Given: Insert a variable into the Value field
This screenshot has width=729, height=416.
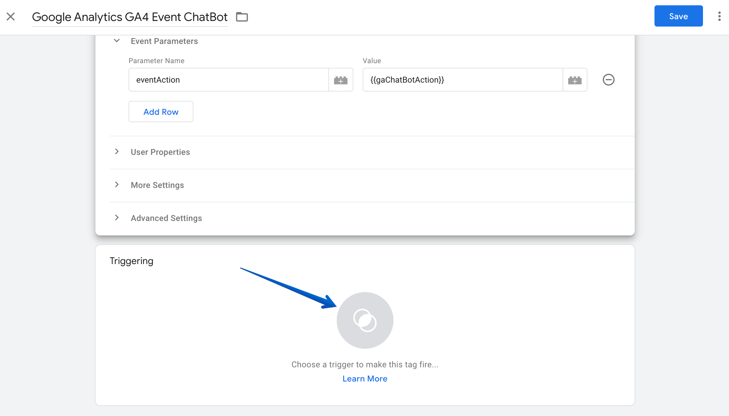Looking at the screenshot, I should [575, 80].
